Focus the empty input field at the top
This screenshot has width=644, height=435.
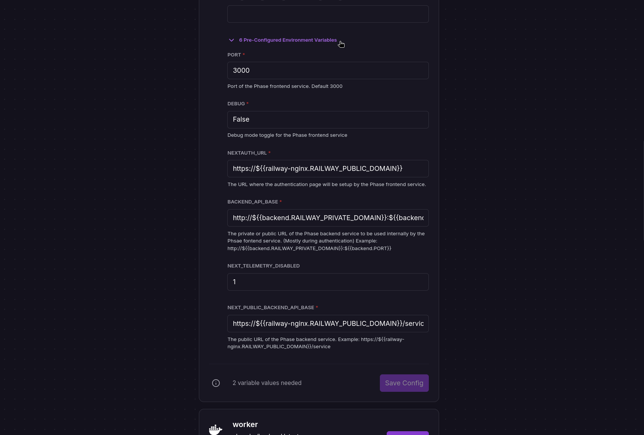click(x=328, y=14)
